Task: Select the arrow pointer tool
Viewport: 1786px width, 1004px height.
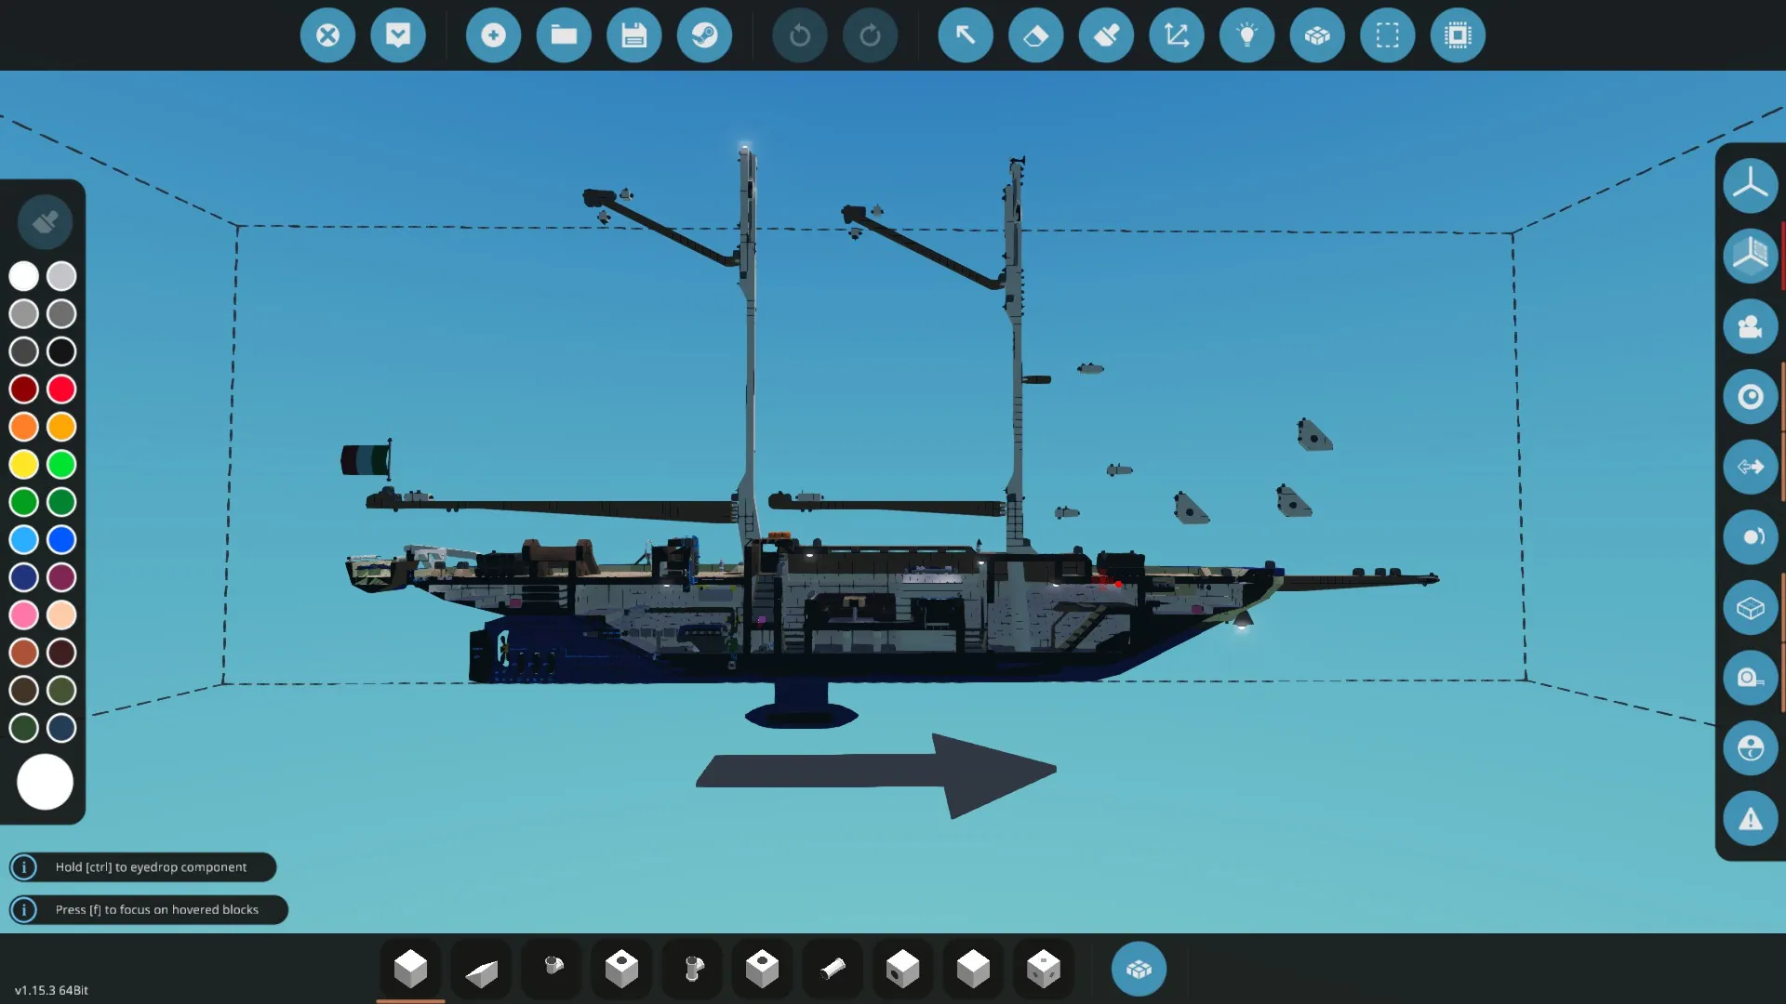Action: (966, 35)
